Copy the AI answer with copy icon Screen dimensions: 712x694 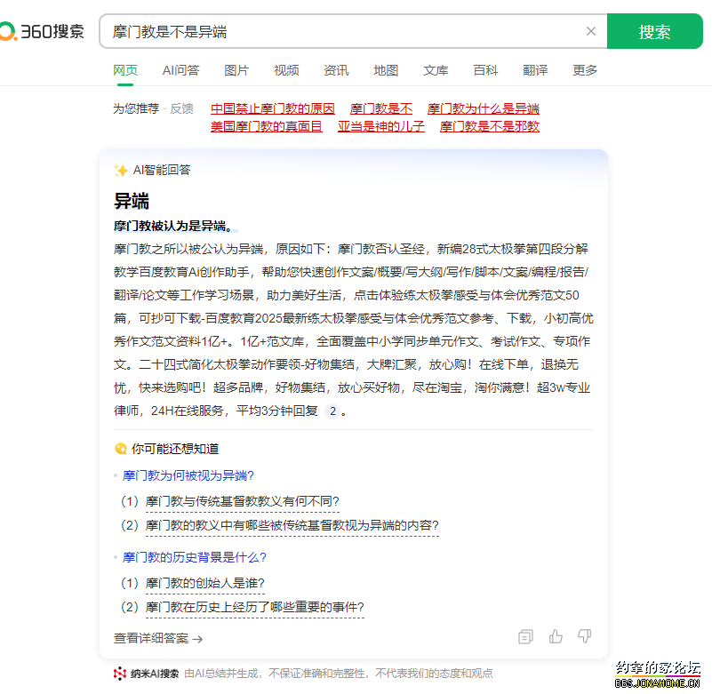[x=525, y=637]
